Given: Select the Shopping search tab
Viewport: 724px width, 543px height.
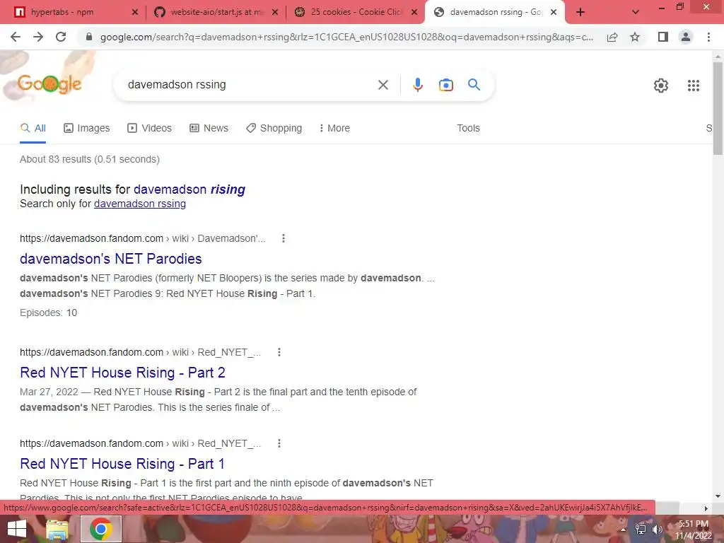Looking at the screenshot, I should click(274, 128).
